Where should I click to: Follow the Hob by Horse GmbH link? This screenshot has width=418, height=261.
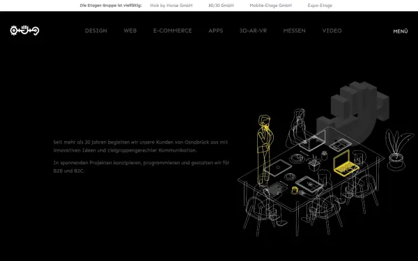(171, 6)
